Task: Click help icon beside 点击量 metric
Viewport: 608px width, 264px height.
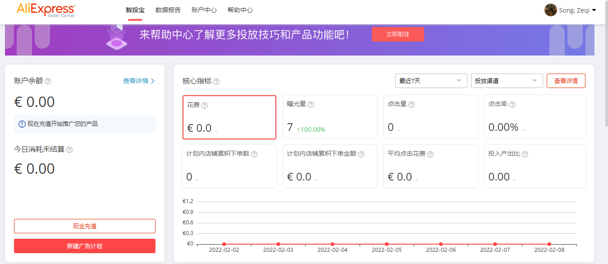Action: [411, 104]
